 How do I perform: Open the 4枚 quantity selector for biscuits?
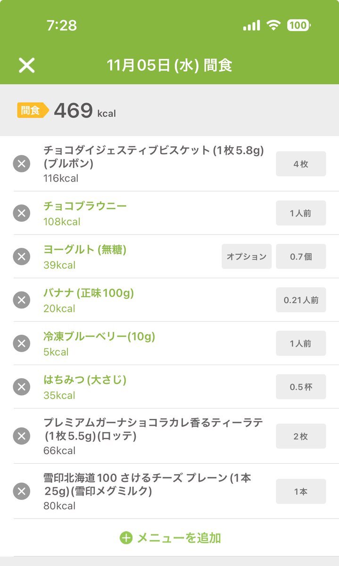(x=301, y=164)
